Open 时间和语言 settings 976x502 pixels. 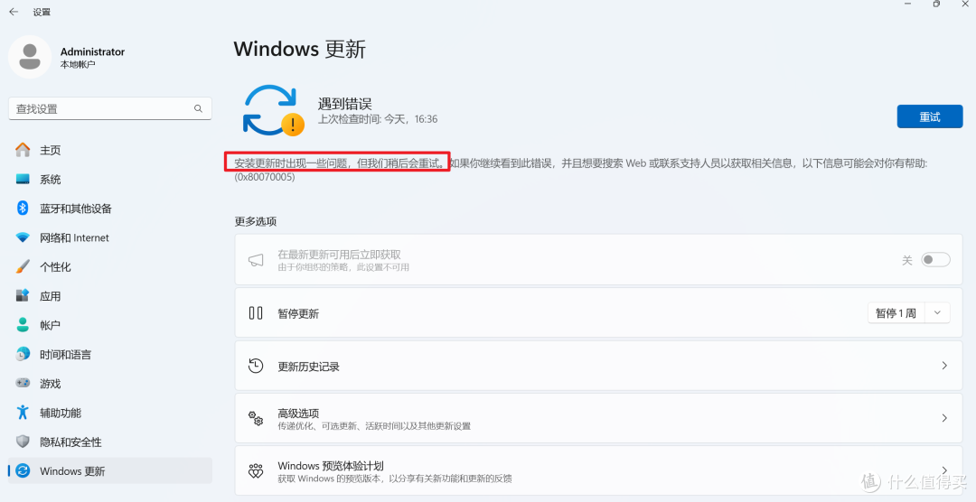coord(110,354)
